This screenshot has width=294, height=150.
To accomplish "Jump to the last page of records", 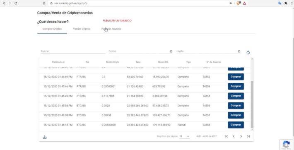I will point(248,136).
